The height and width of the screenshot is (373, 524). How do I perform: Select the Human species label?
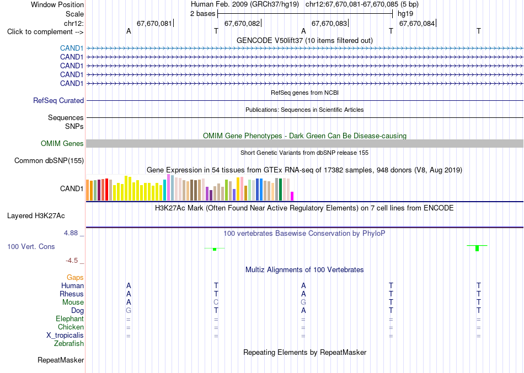pyautogui.click(x=72, y=286)
